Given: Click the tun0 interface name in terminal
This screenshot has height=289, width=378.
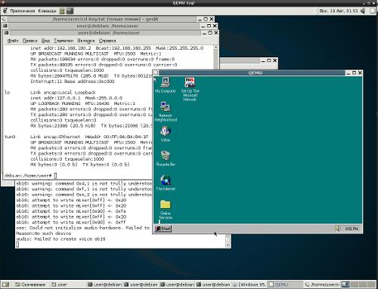Looking at the screenshot, I should (x=10, y=137).
